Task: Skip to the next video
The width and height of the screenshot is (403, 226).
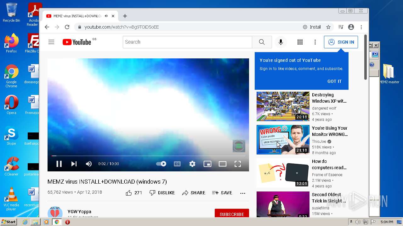Action: tap(74, 164)
